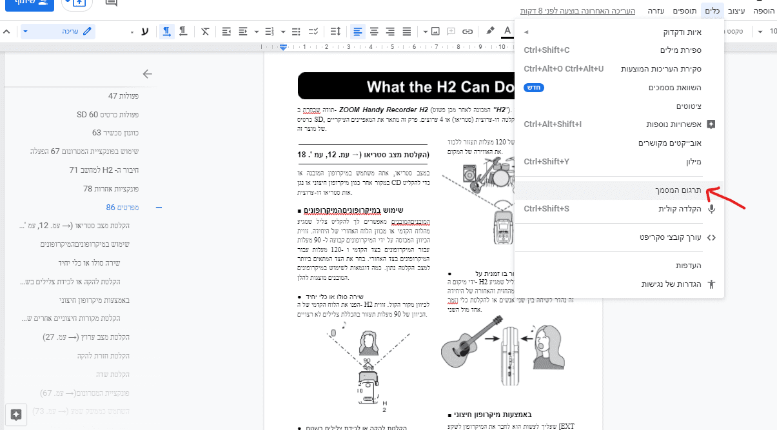Screen dimensions: 777x430
Task: Toggle justify alignment
Action: [x=407, y=31]
